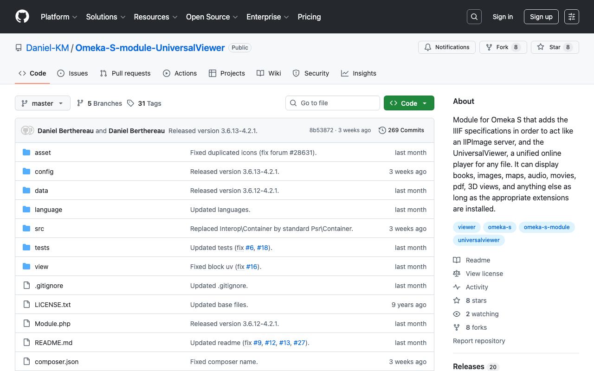The height and width of the screenshot is (371, 594).
Task: Open the Pull requests tab
Action: (x=125, y=73)
